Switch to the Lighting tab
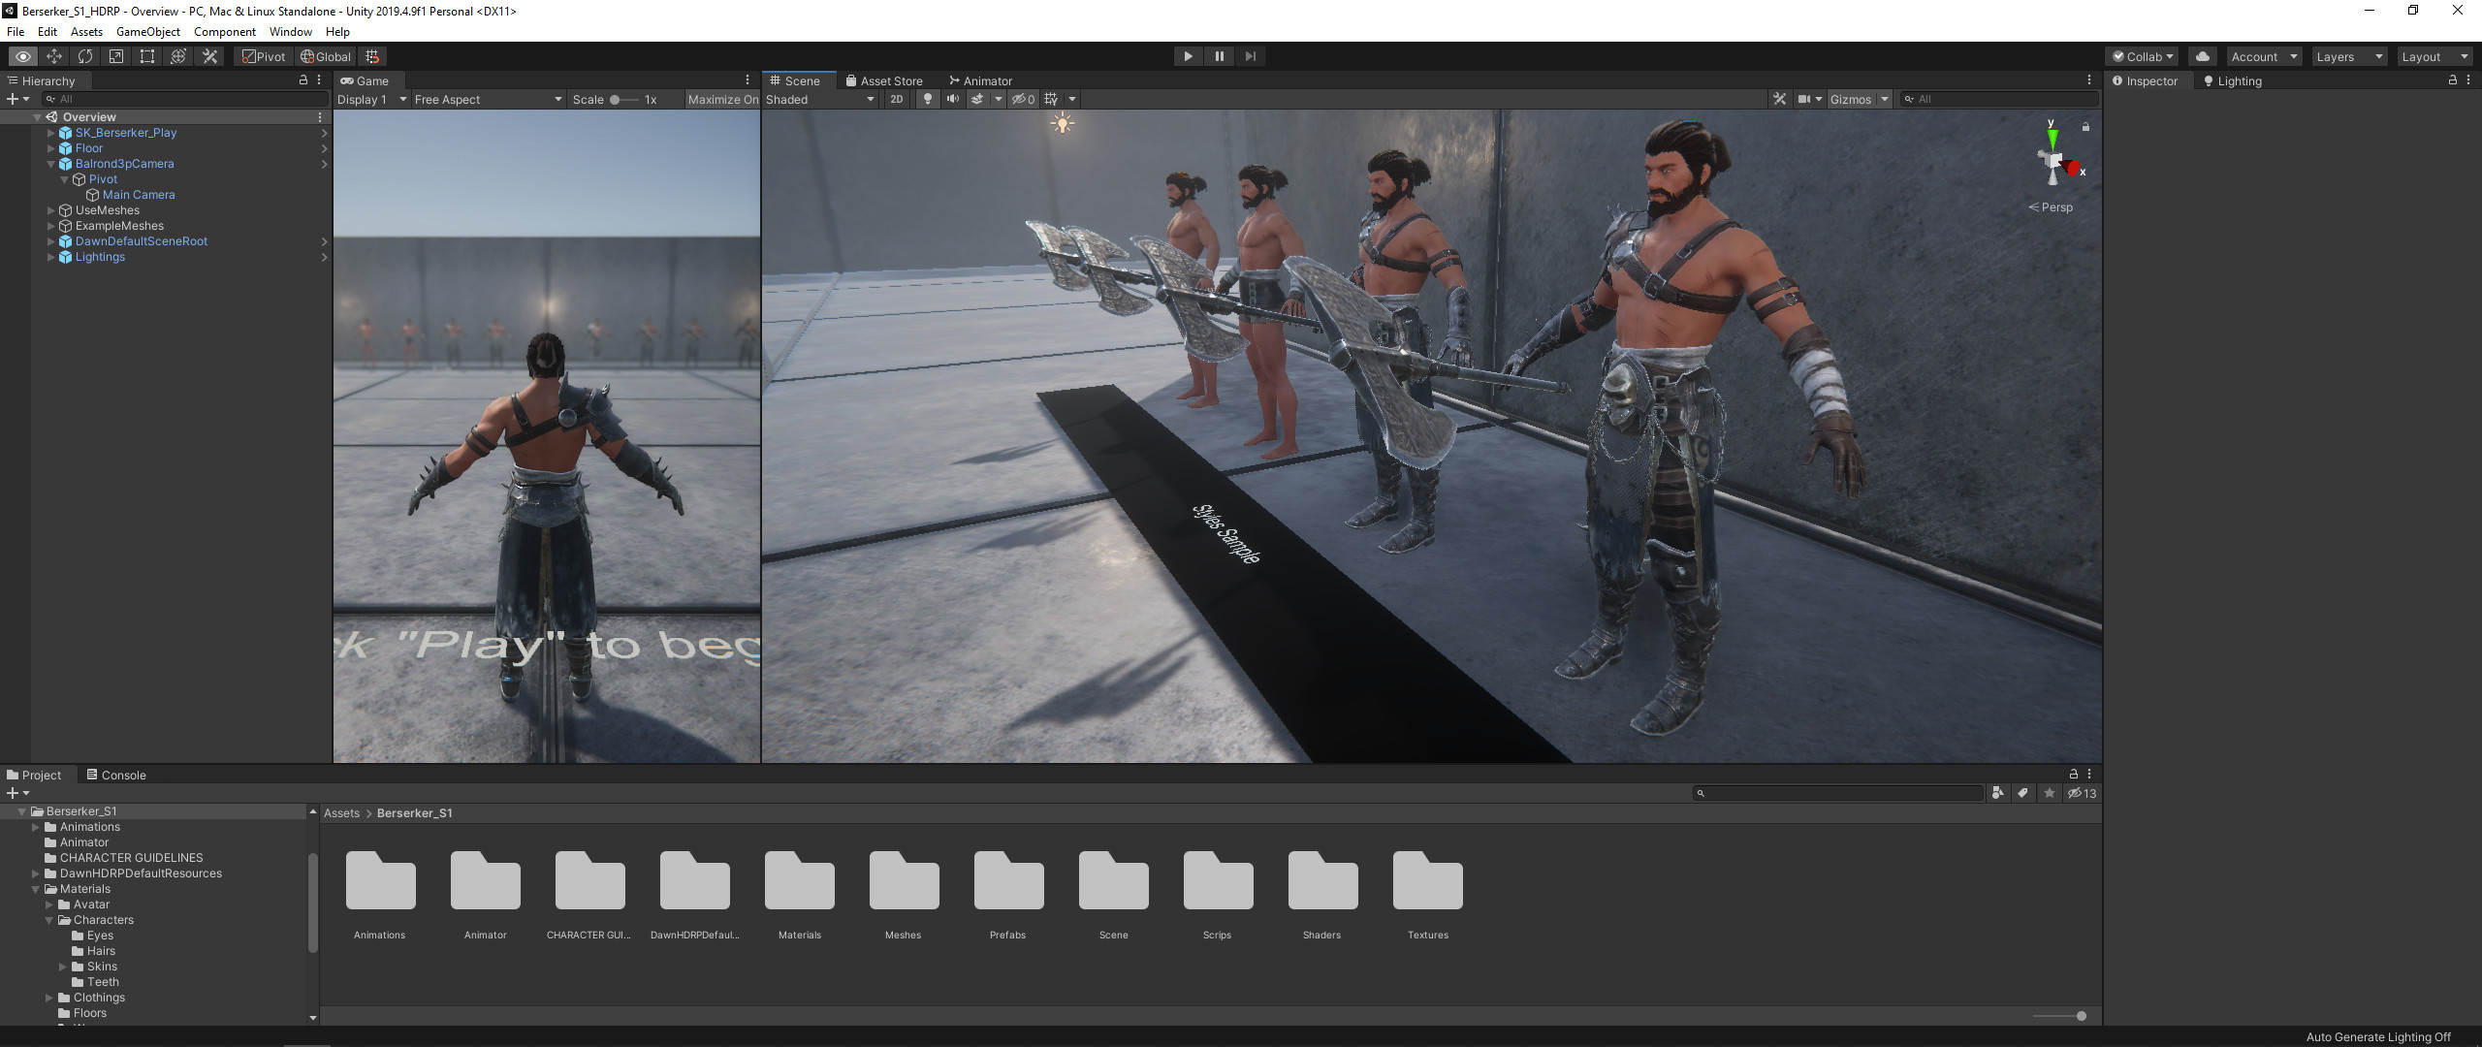 click(x=2233, y=80)
